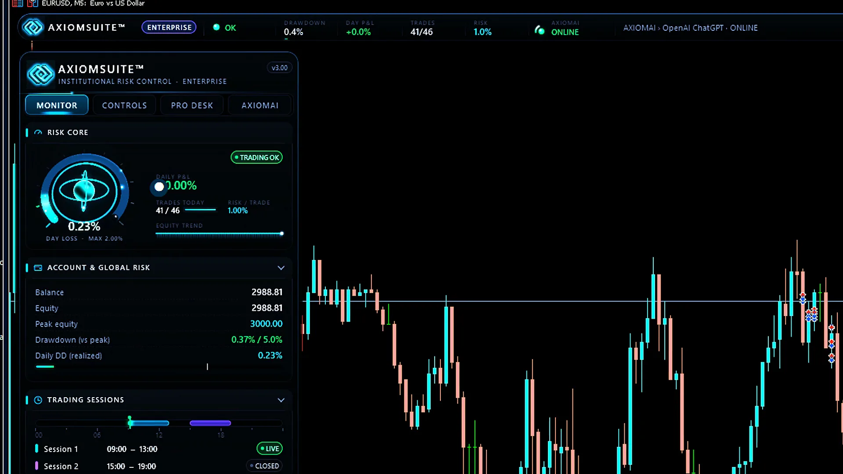
Task: Click the blue Session 1 timeline segment
Action: tap(148, 423)
